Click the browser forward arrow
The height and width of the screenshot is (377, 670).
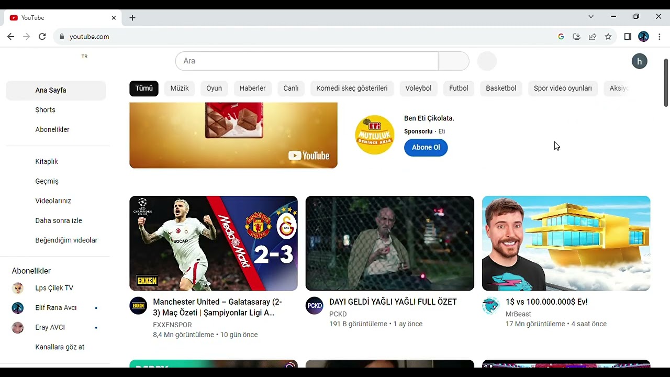click(x=26, y=37)
